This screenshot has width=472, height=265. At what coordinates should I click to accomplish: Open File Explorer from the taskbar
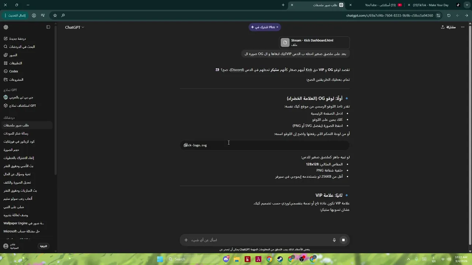click(x=237, y=259)
